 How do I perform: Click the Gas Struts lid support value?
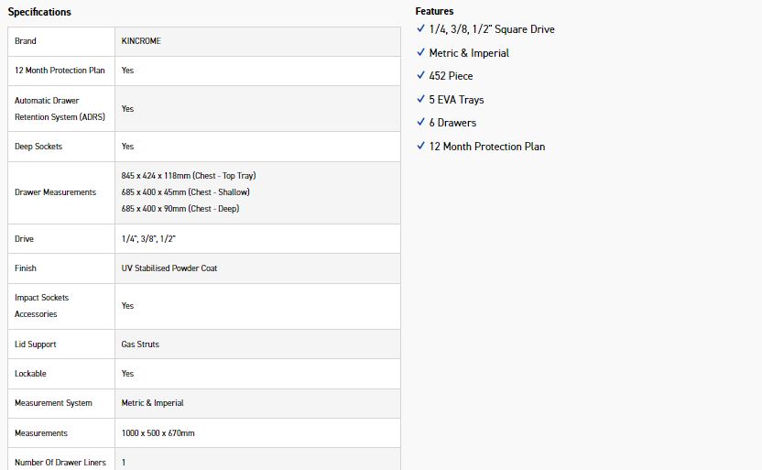tap(140, 344)
